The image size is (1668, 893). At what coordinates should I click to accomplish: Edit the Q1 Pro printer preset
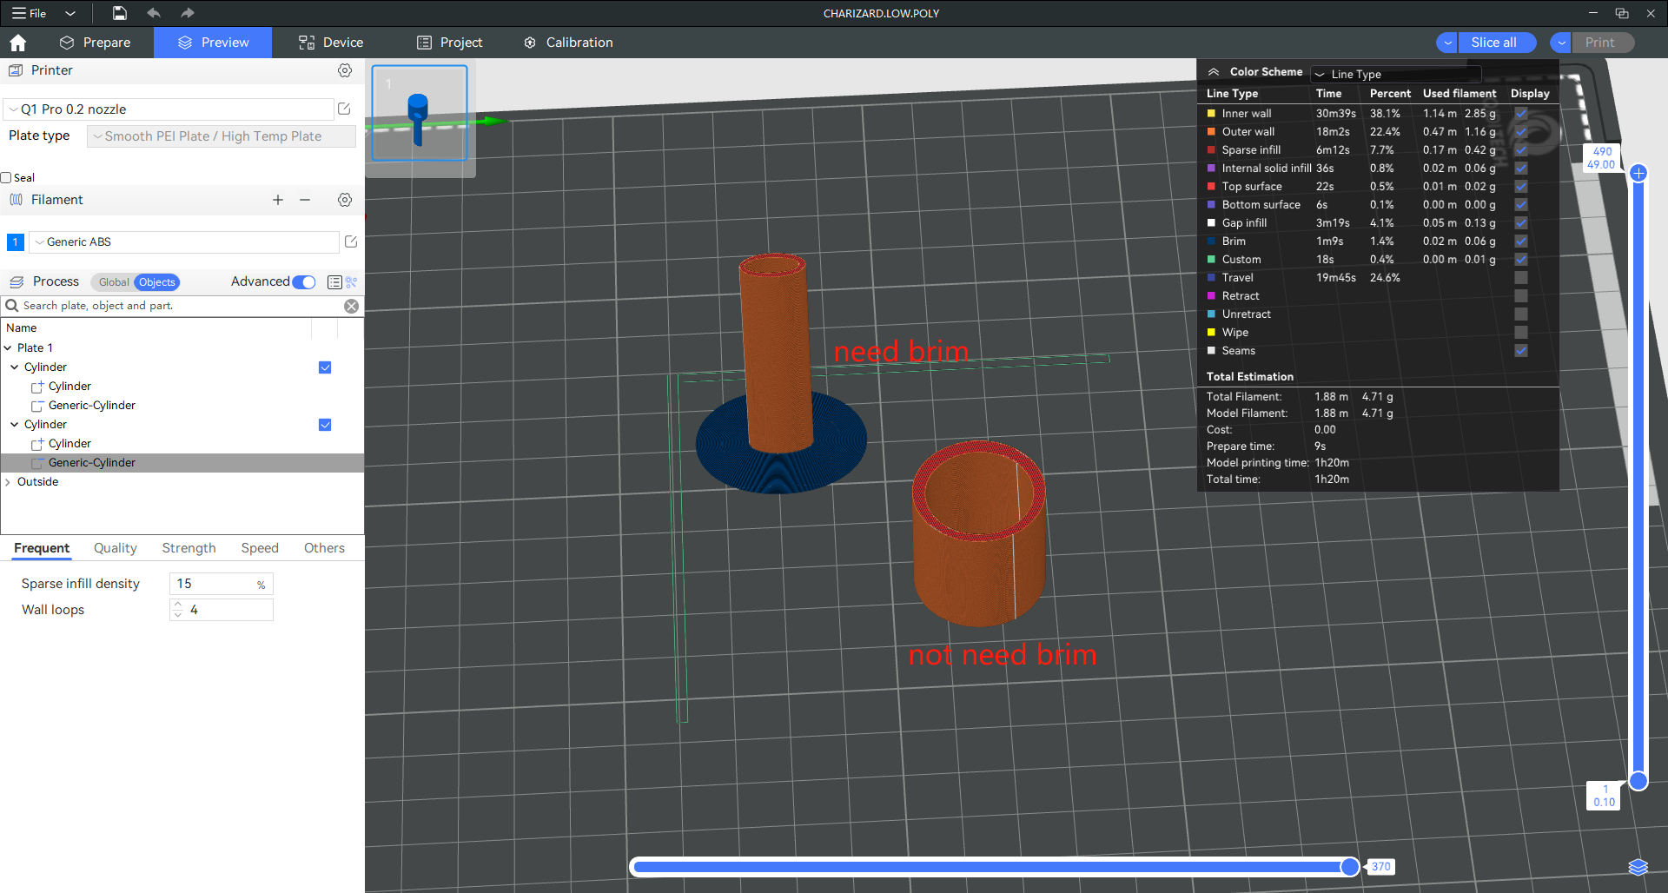(344, 109)
